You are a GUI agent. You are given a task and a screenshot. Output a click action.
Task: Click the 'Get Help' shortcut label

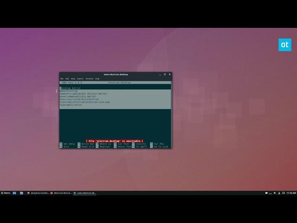click(69, 144)
